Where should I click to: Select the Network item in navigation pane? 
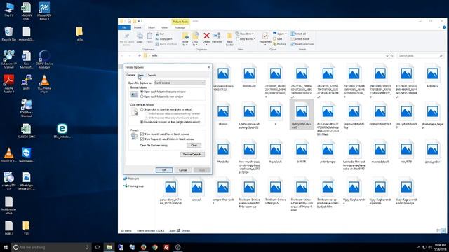point(131,178)
